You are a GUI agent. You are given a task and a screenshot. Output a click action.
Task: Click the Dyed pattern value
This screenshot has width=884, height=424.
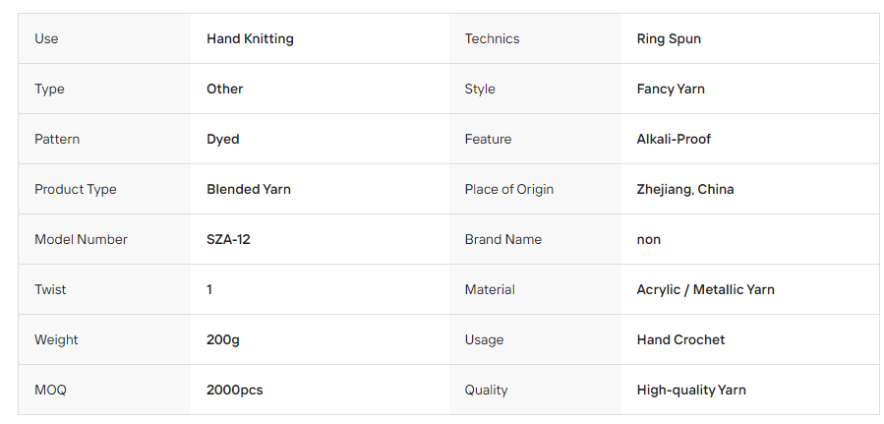[222, 140]
